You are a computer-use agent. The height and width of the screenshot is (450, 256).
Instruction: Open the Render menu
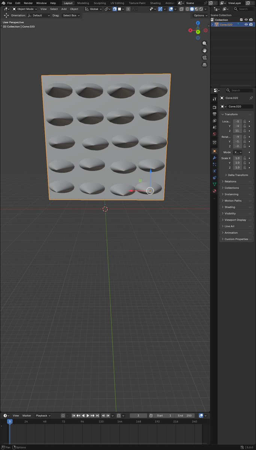pyautogui.click(x=28, y=3)
